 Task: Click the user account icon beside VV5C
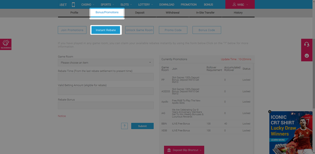[x=234, y=4]
